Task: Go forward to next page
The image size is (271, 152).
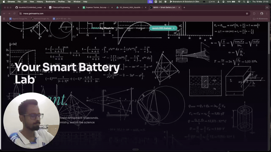Action: click(x=9, y=13)
